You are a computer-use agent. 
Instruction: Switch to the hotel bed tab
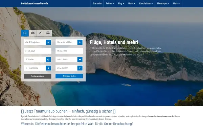(x=33, y=33)
